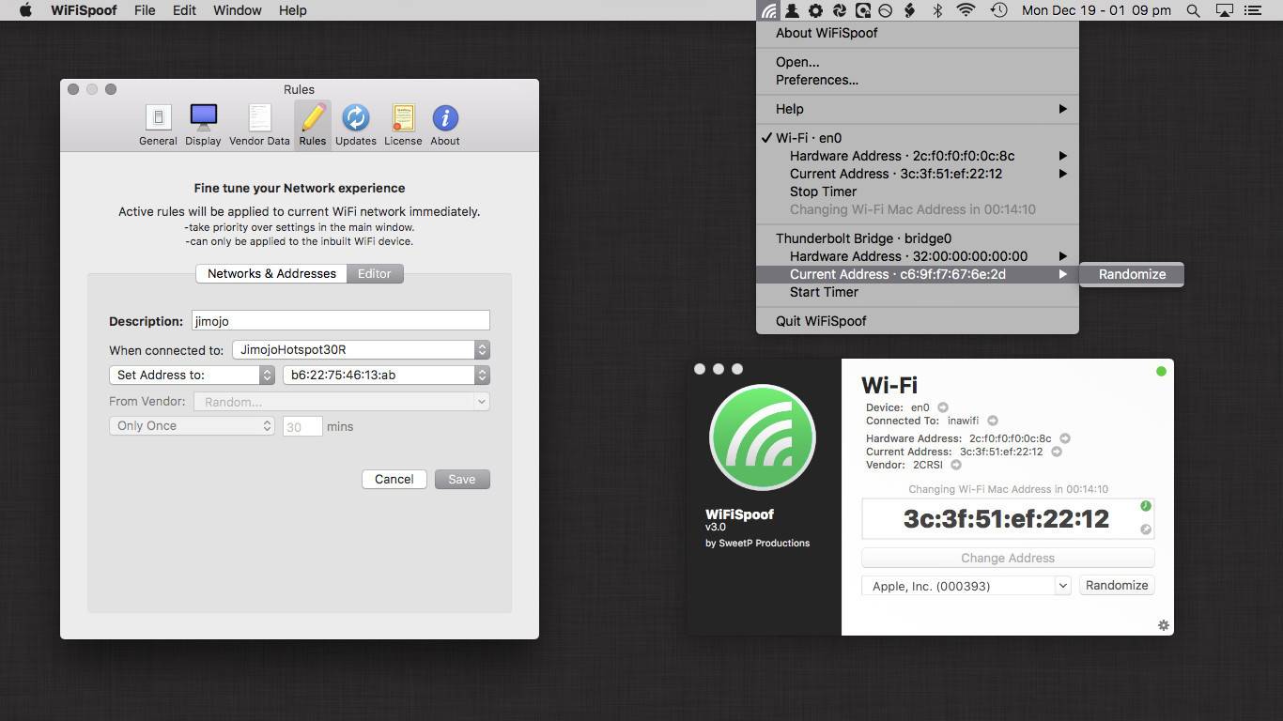The height and width of the screenshot is (721, 1283).
Task: Click the Description field with jimojo
Action: tap(341, 320)
